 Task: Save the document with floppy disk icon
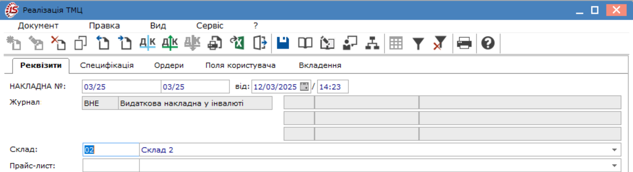click(x=283, y=43)
